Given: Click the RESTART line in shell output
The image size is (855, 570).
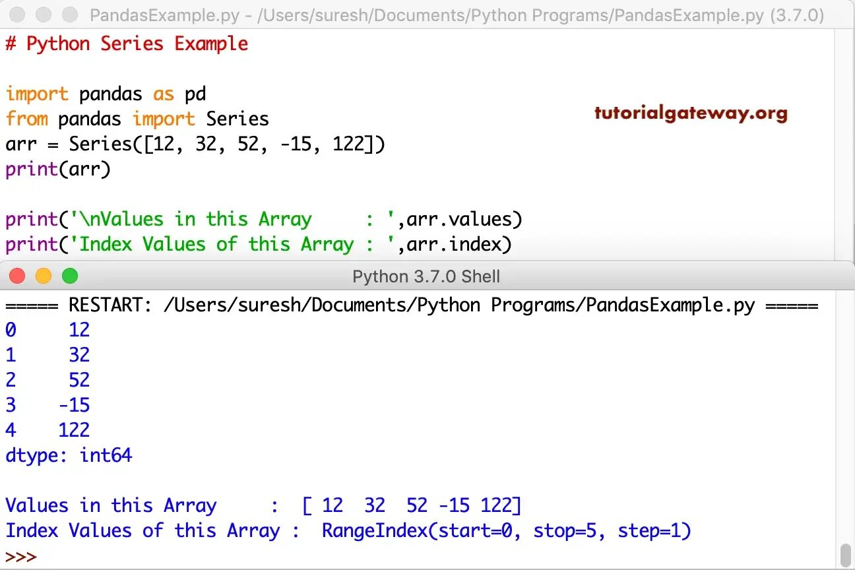Looking at the screenshot, I should (x=412, y=305).
